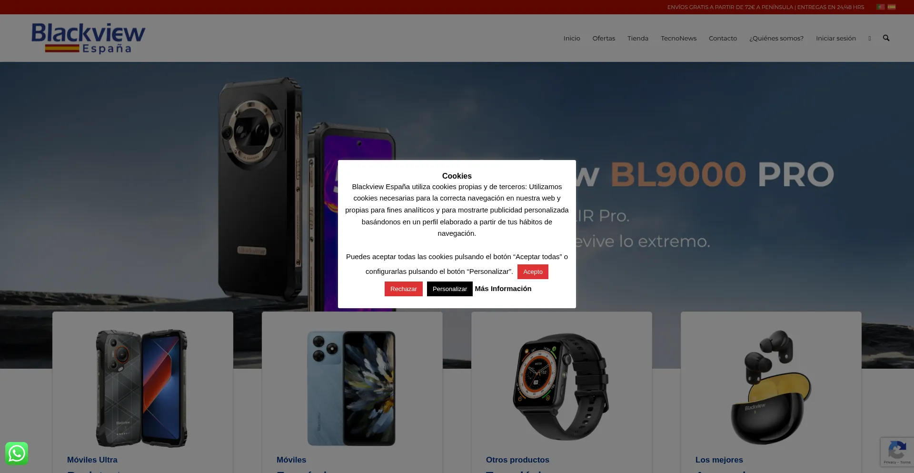914x473 pixels.
Task: Click Iniciar sesión to log in
Action: pos(836,38)
